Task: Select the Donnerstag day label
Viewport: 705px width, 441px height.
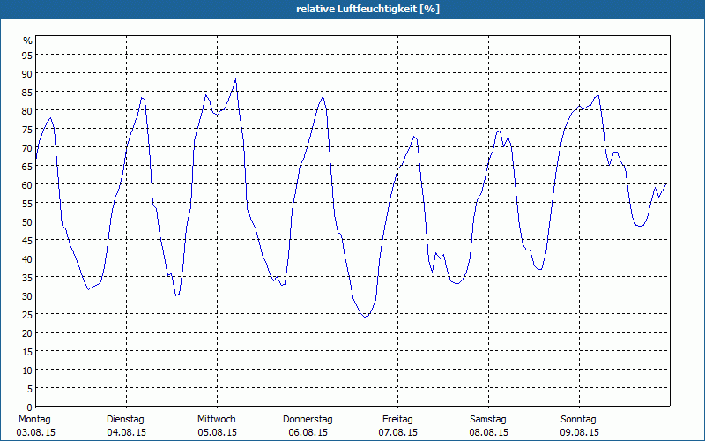Action: (308, 419)
